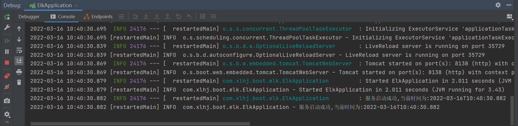Click the Step Out icon
This screenshot has width=518, height=126.
coord(168,17)
